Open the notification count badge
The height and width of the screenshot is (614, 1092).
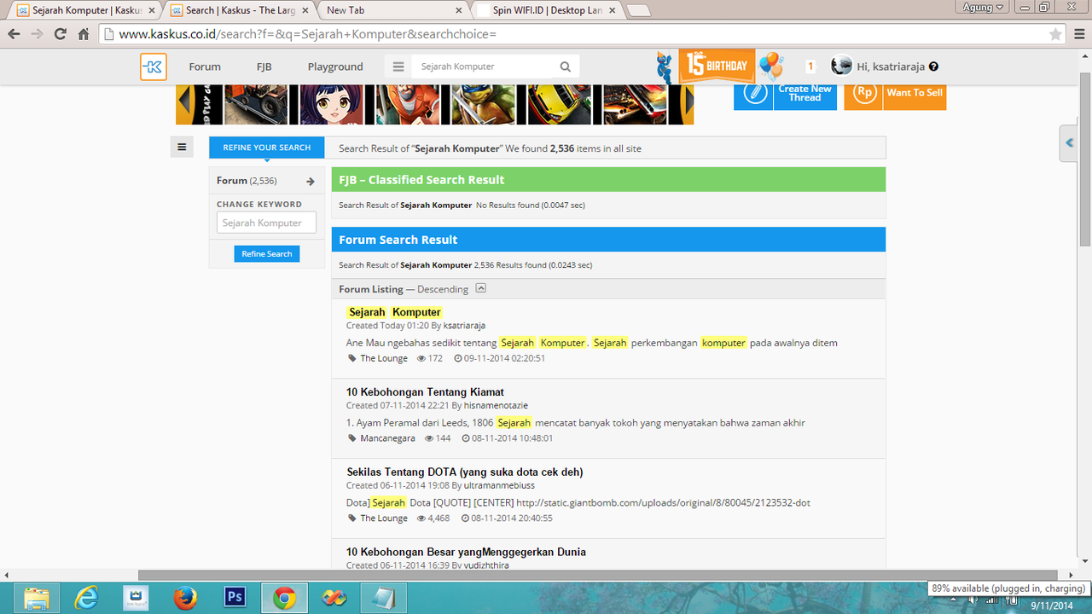810,67
